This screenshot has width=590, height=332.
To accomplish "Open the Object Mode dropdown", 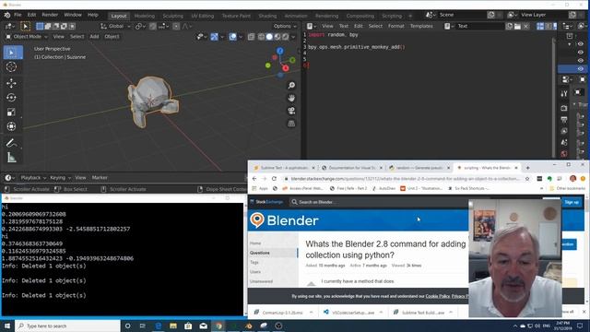I will (27, 37).
